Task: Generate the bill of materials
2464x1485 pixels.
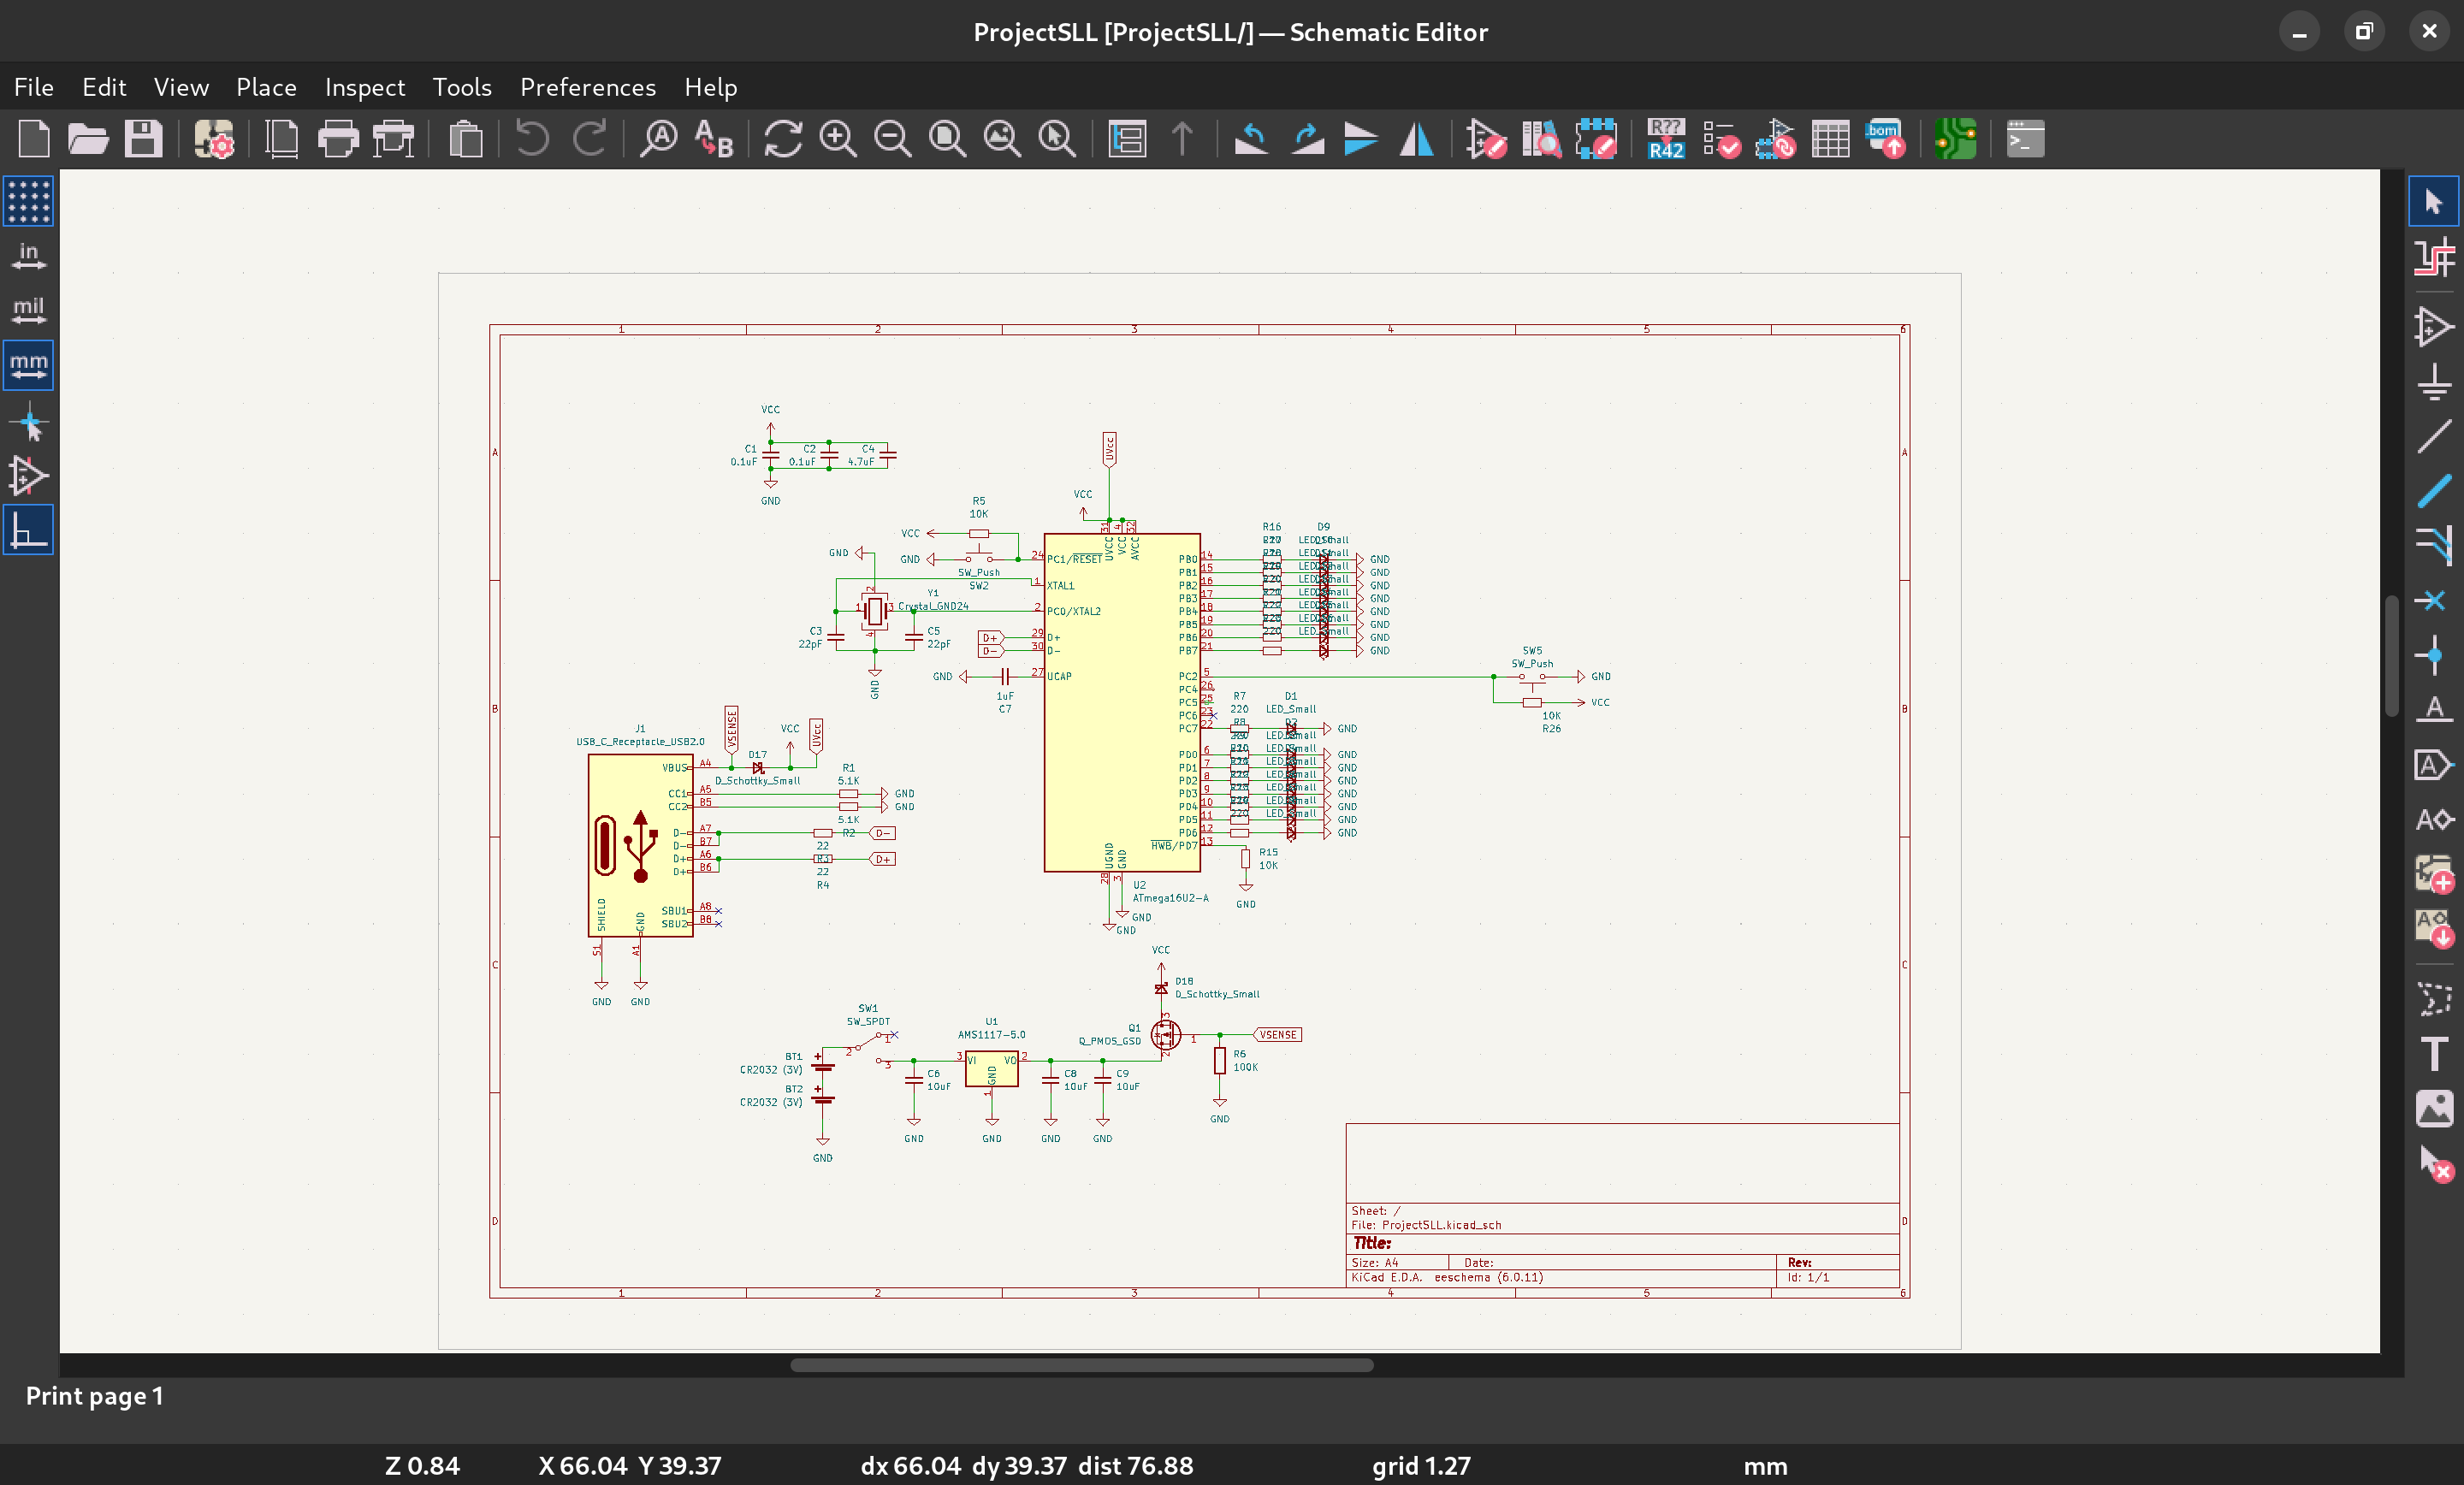Action: (x=1885, y=138)
